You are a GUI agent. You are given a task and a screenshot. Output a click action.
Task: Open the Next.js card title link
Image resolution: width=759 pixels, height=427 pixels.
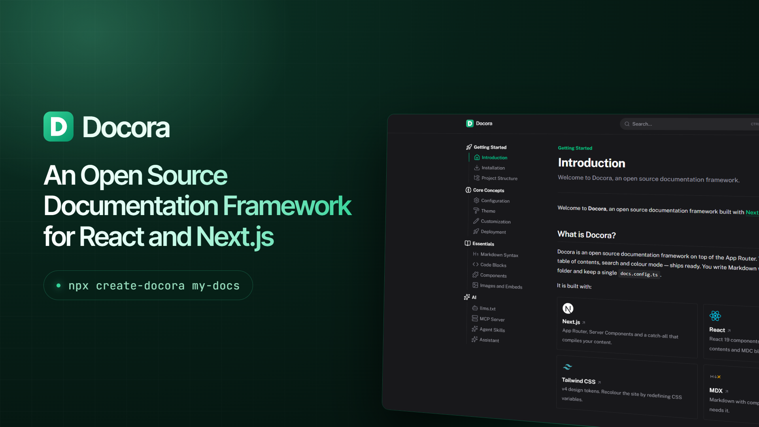pyautogui.click(x=571, y=321)
